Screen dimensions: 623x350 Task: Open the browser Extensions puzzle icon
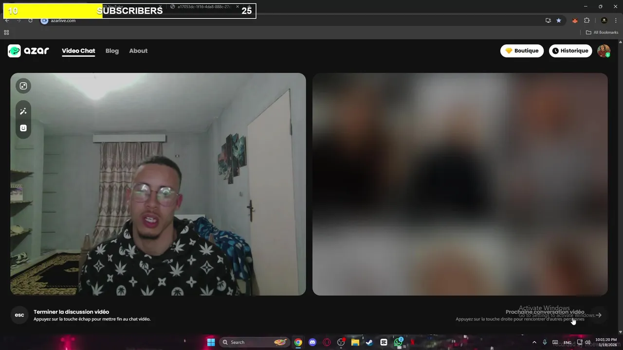click(586, 20)
